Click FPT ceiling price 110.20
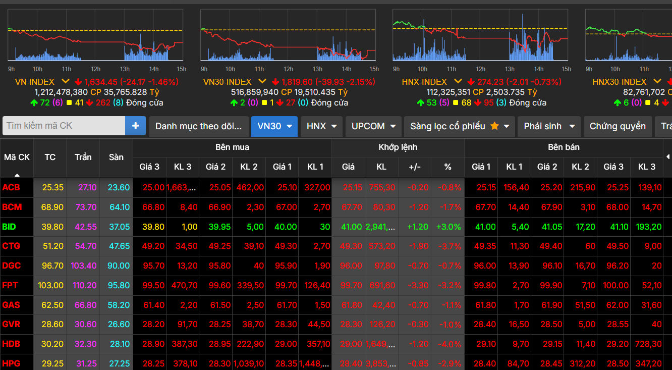 tap(84, 285)
